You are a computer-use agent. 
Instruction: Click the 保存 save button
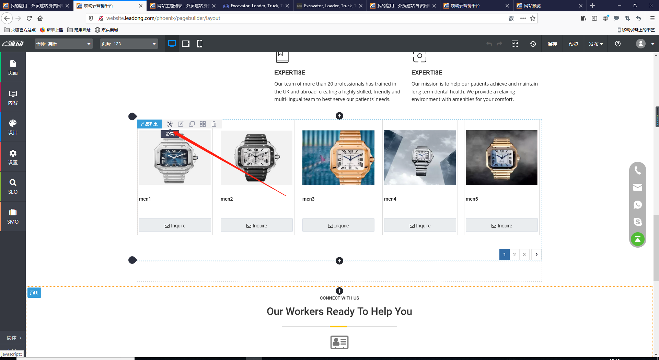tap(552, 44)
